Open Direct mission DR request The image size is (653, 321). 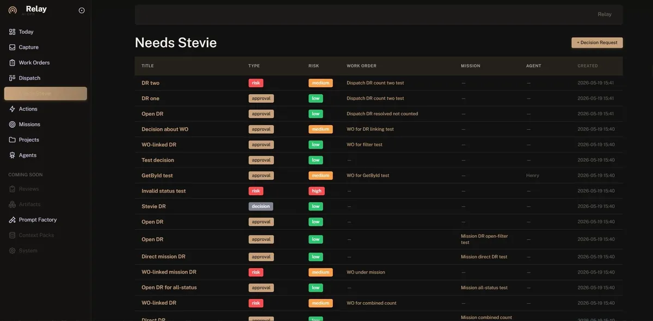coord(163,257)
